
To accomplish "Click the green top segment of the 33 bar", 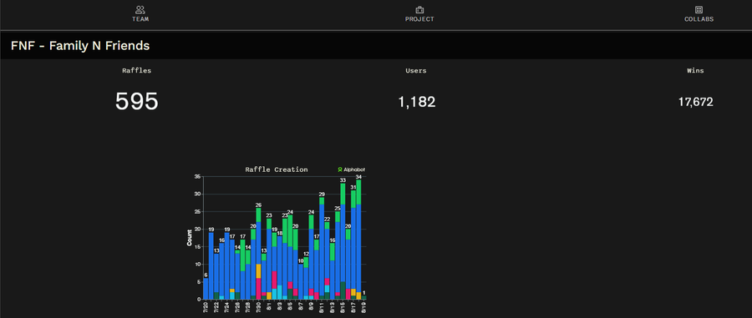I will pos(343,194).
